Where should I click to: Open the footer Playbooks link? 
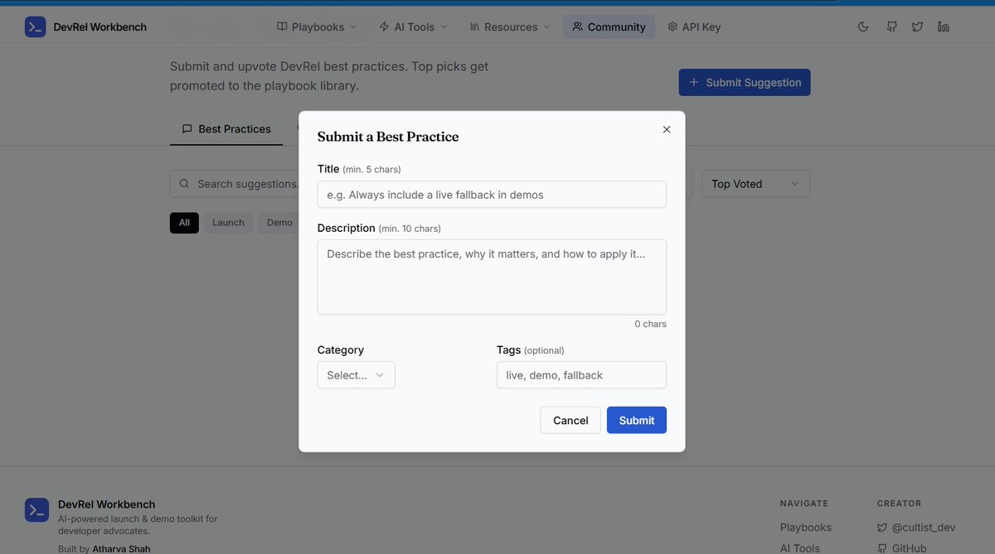pos(806,528)
